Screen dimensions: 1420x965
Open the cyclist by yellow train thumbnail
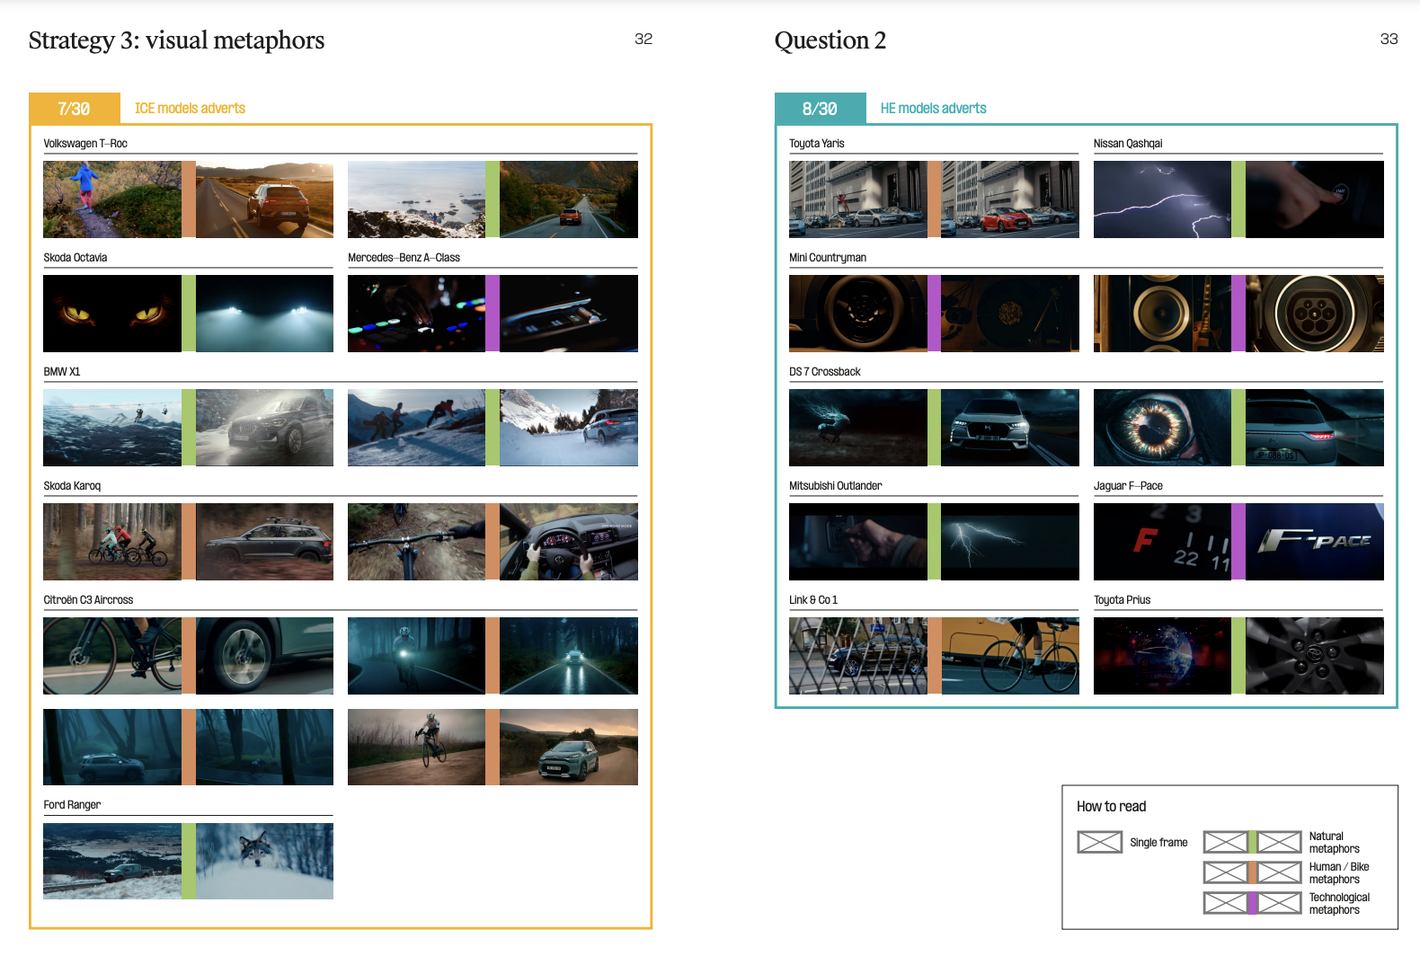(x=1010, y=656)
